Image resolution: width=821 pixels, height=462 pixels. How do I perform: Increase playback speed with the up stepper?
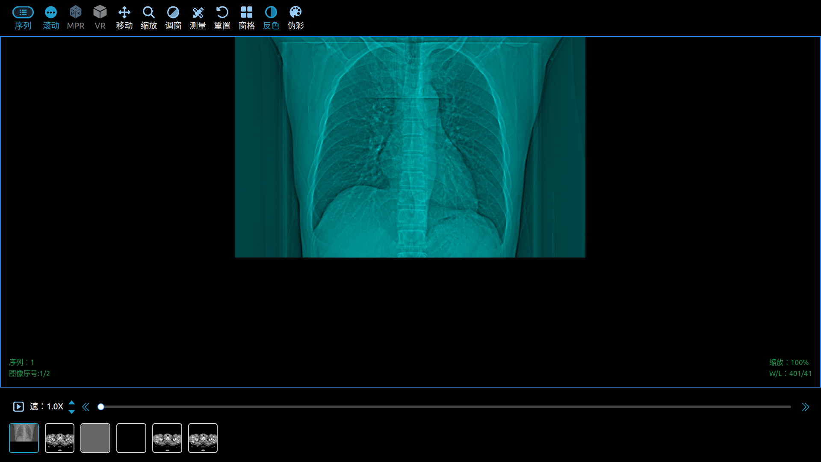71,403
